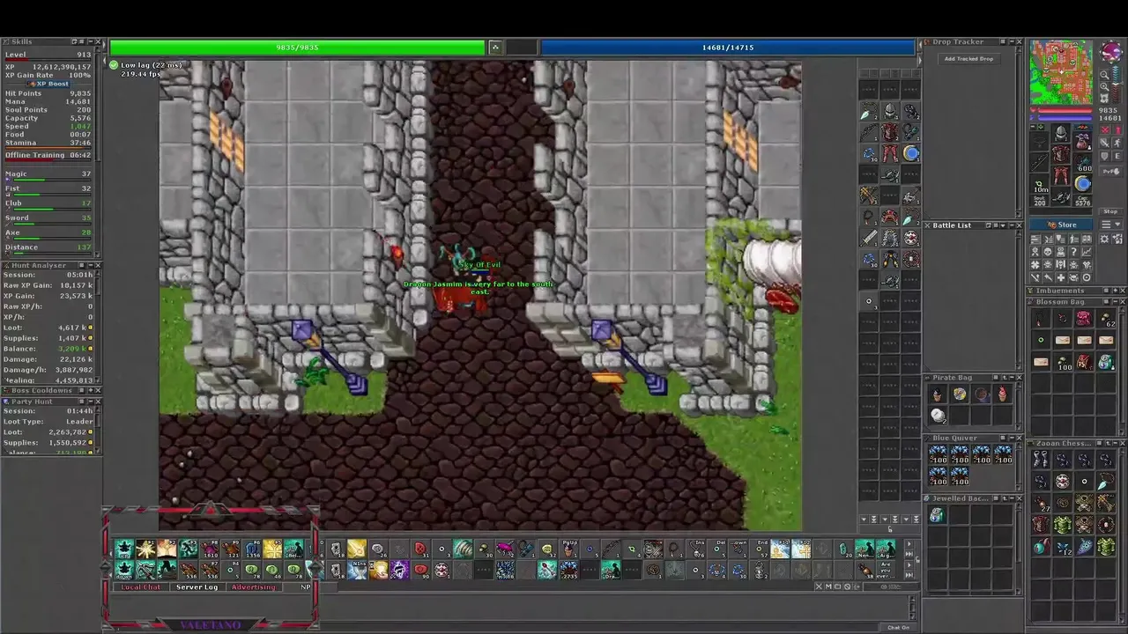This screenshot has width=1128, height=634.
Task: Minimize the Pirate Bag container
Action: 1012,377
